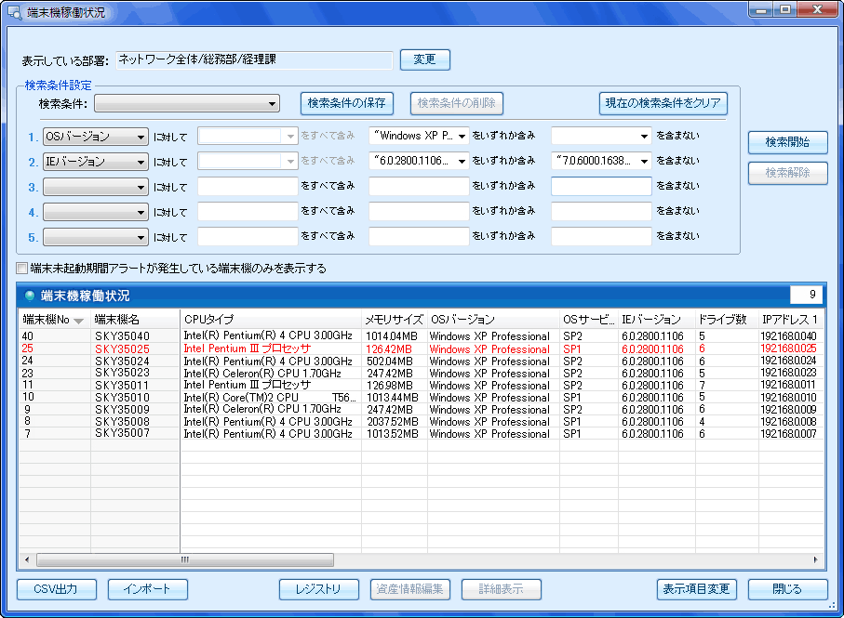Toggle the 端末未起動期間アラート checkbox
The height and width of the screenshot is (618, 844).
pyautogui.click(x=22, y=269)
